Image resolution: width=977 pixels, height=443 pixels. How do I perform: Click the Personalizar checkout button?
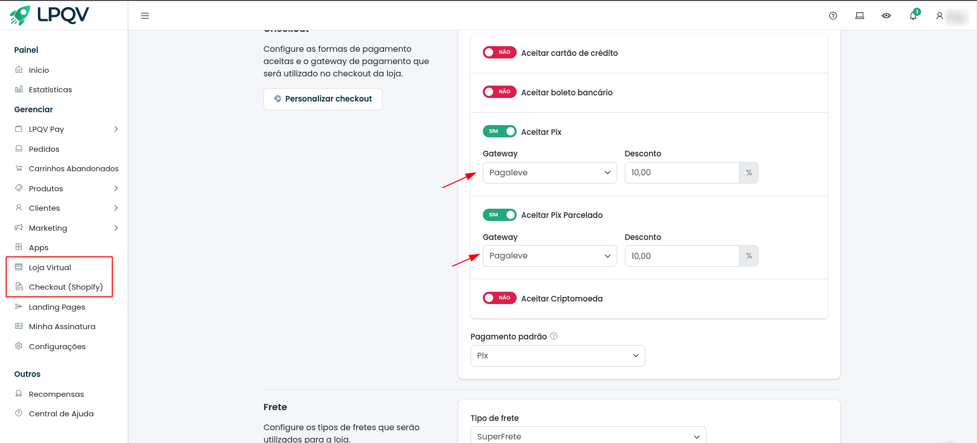pyautogui.click(x=322, y=99)
